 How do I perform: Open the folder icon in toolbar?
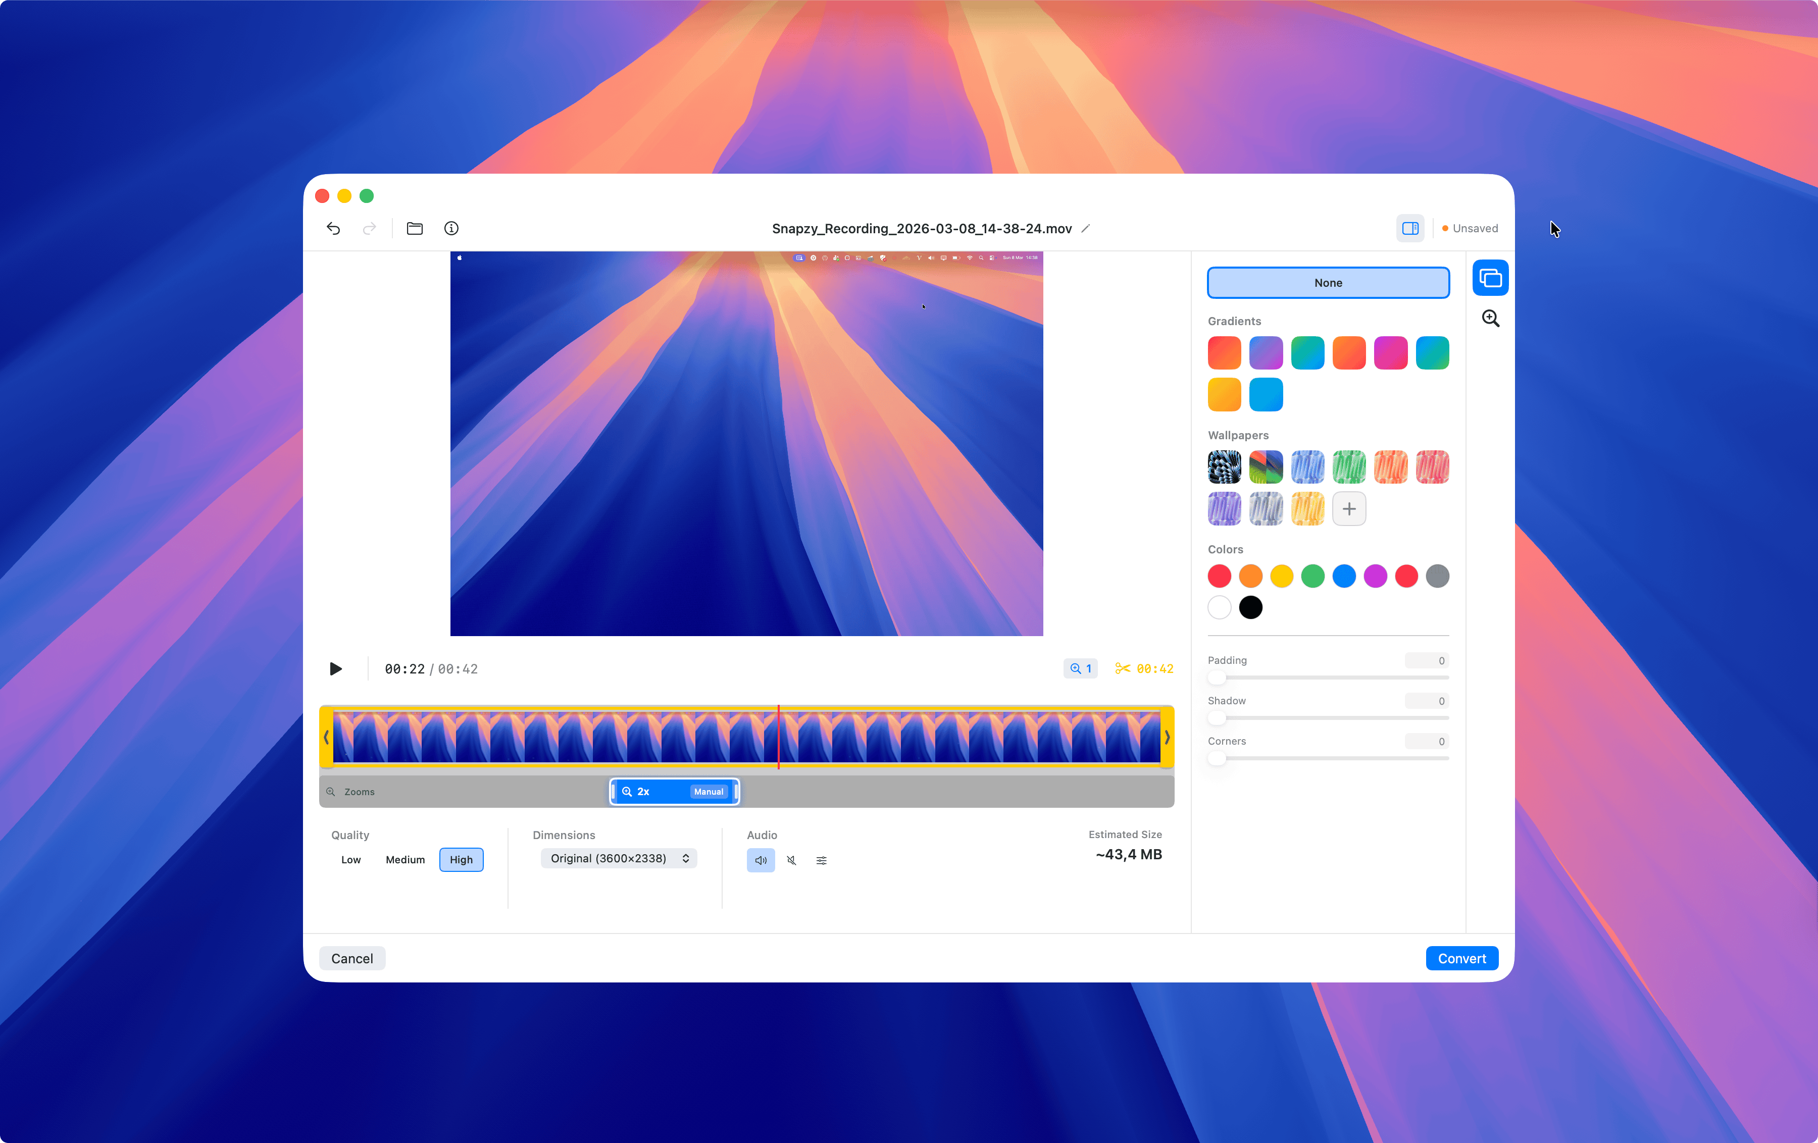[x=415, y=228]
